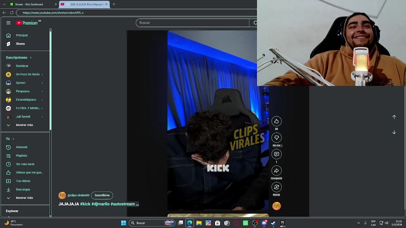Open Elcanaldejoaco channel avatar

point(9,100)
